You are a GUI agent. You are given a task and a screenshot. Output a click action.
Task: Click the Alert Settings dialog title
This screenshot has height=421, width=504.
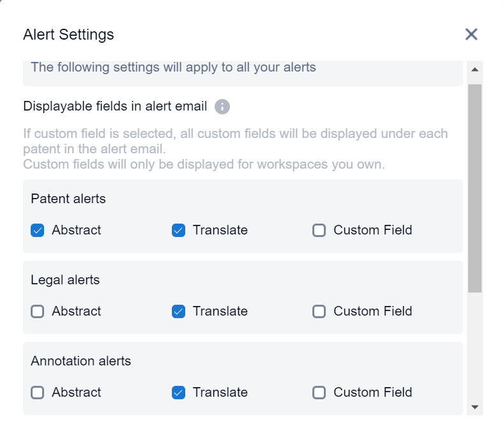pyautogui.click(x=68, y=34)
